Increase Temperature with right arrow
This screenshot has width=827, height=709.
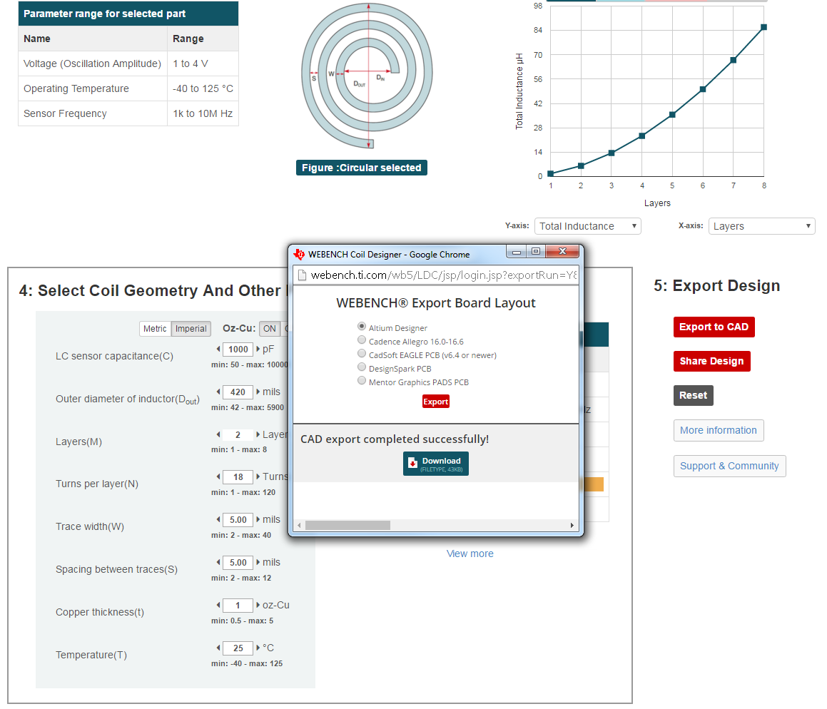258,648
